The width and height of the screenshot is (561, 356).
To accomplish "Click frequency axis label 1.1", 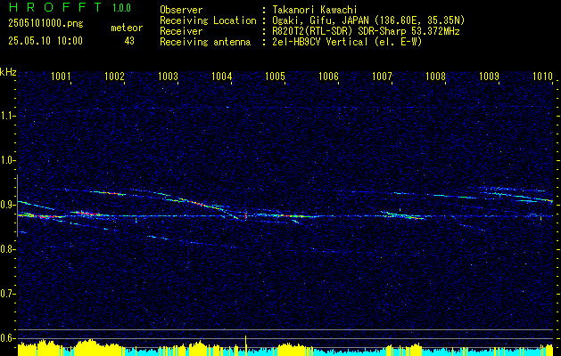I will 8,116.
